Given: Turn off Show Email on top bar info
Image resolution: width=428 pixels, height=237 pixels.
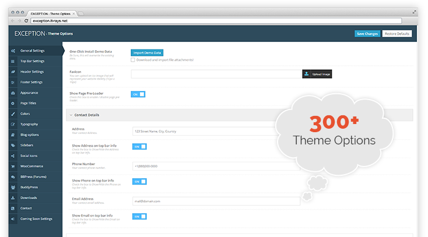Looking at the screenshot, I should [138, 216].
